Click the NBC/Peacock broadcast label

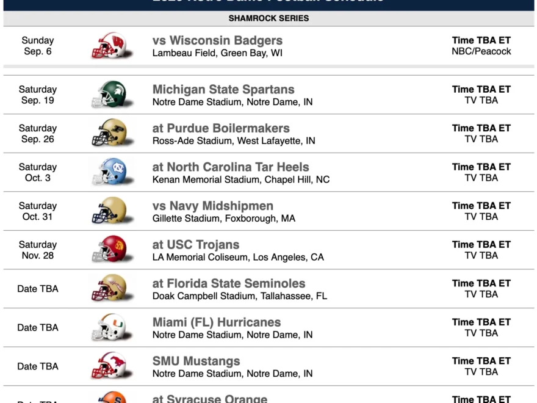(x=481, y=52)
